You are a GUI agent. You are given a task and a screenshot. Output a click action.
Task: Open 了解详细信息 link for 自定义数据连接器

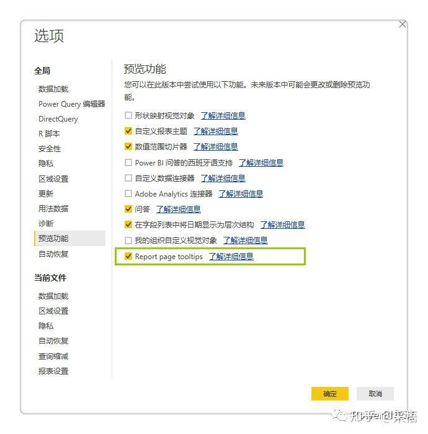coord(223,178)
